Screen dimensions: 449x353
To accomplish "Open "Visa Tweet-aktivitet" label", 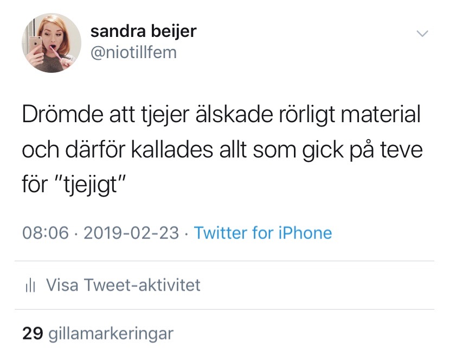I will 123,285.
